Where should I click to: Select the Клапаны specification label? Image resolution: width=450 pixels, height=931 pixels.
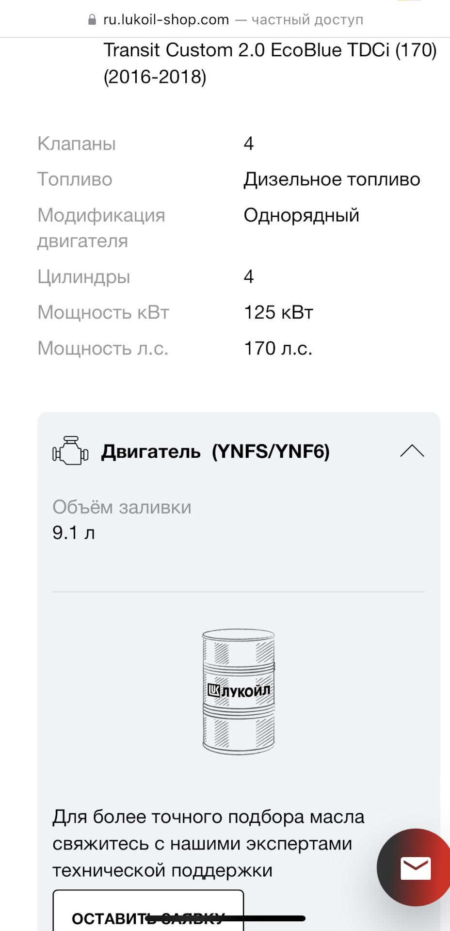[x=77, y=144]
